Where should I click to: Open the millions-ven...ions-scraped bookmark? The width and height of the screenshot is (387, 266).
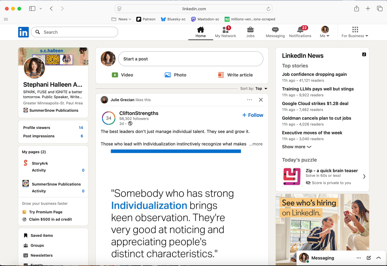tap(250, 19)
